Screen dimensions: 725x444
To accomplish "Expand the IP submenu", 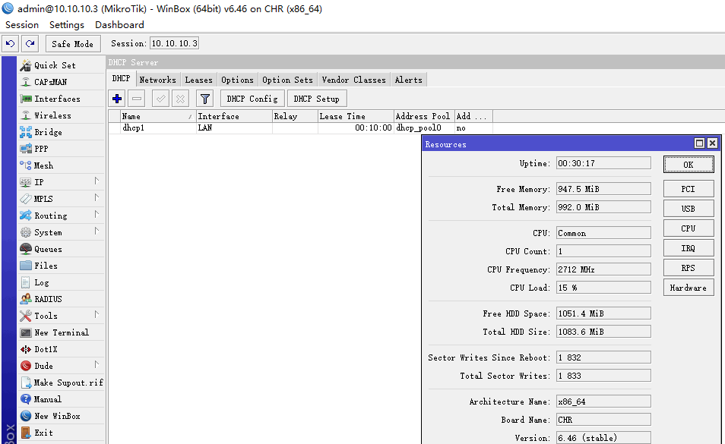I will tap(97, 181).
